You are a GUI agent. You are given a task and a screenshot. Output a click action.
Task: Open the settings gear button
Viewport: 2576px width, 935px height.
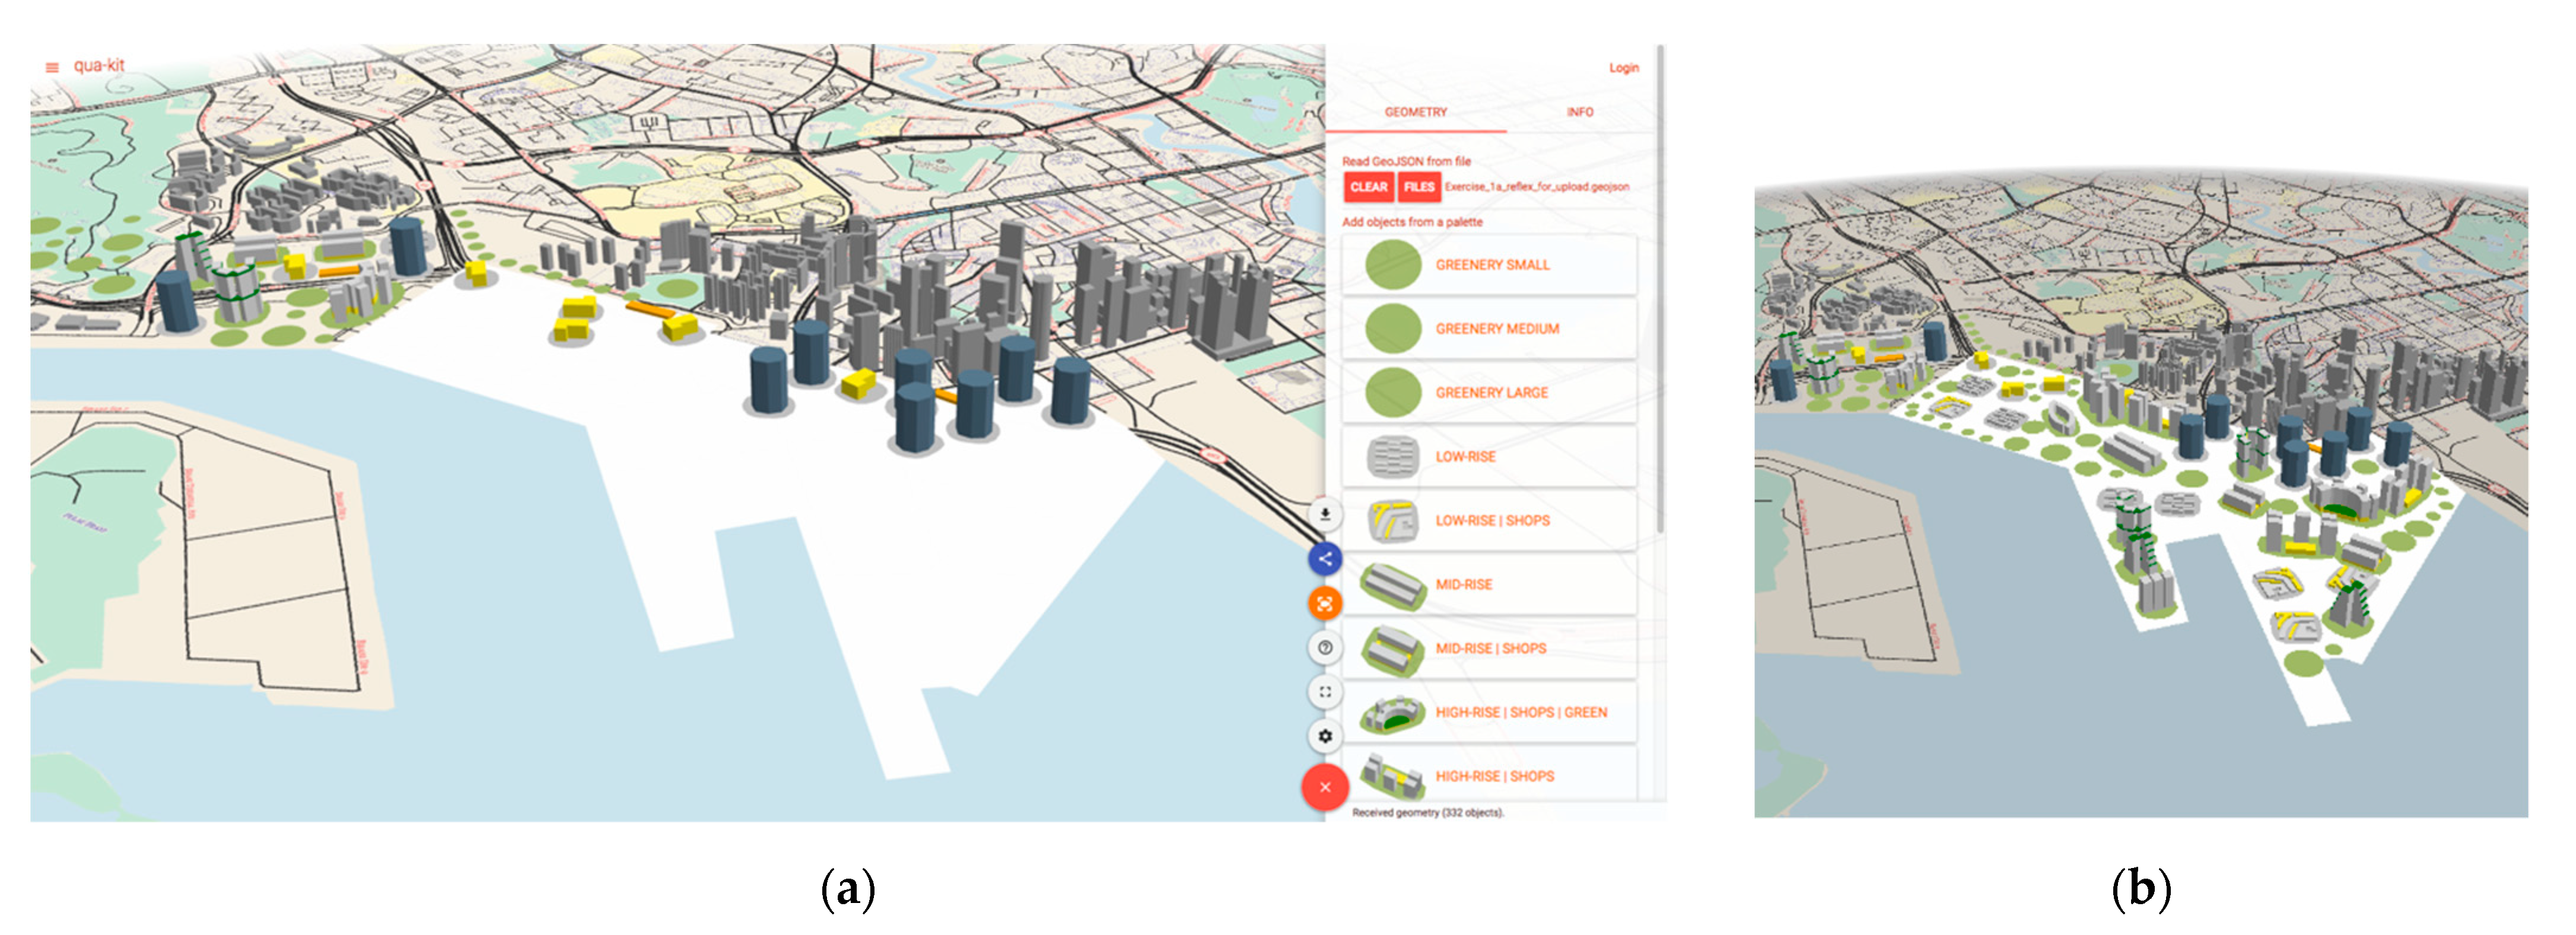click(x=1325, y=736)
